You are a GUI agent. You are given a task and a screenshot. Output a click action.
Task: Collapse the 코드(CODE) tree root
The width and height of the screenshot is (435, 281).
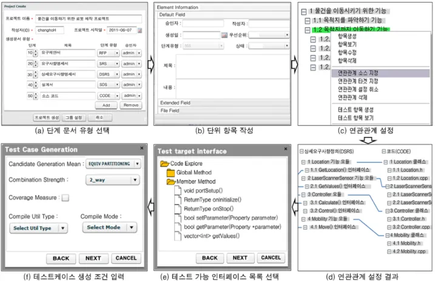pos(383,151)
